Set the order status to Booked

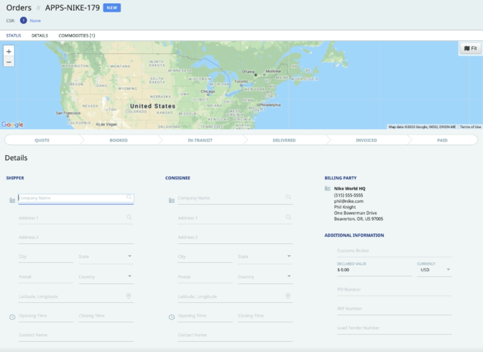click(118, 140)
